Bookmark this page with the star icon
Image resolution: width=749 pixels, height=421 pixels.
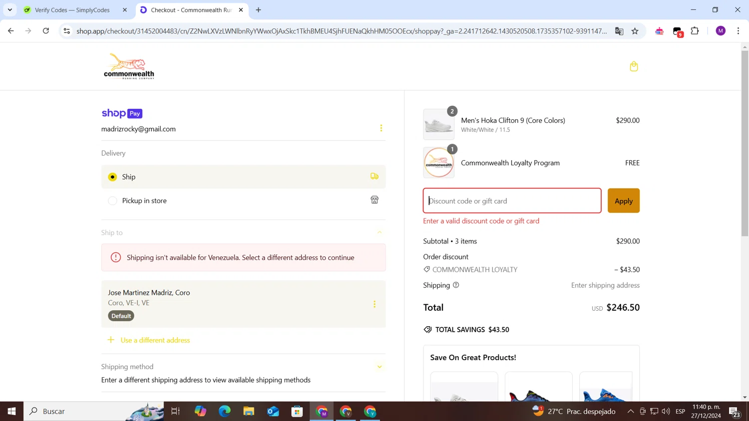tap(635, 31)
